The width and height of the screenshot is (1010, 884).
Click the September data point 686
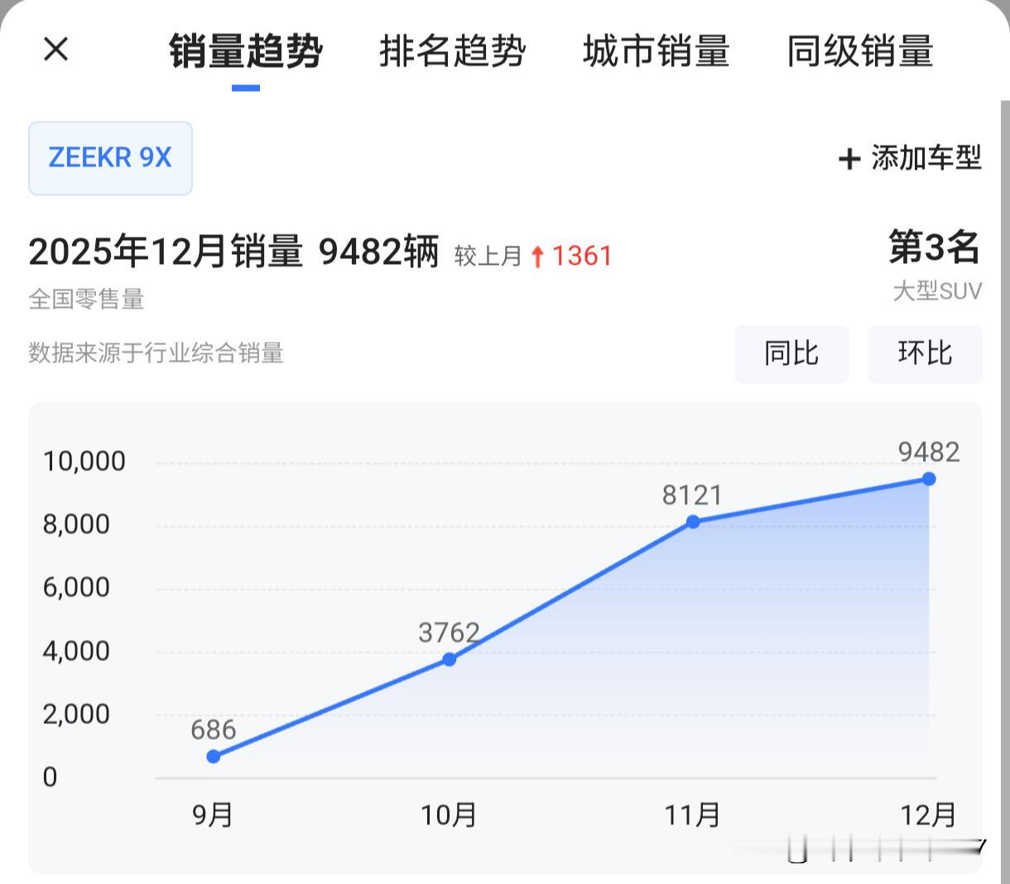214,756
